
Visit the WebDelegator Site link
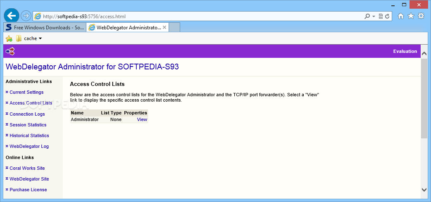click(29, 179)
